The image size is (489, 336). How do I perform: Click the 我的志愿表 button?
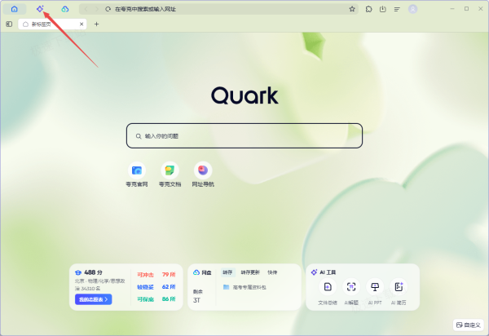(93, 299)
